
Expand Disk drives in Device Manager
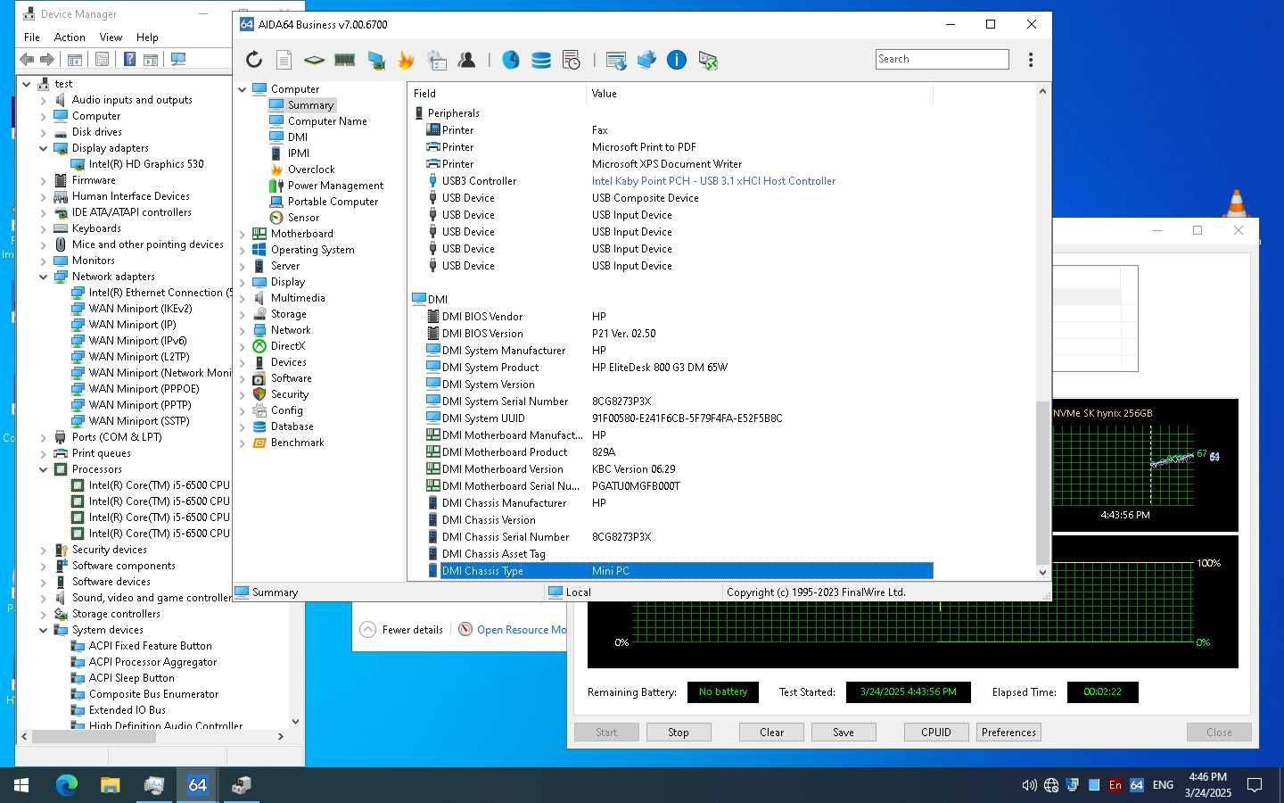tap(43, 132)
